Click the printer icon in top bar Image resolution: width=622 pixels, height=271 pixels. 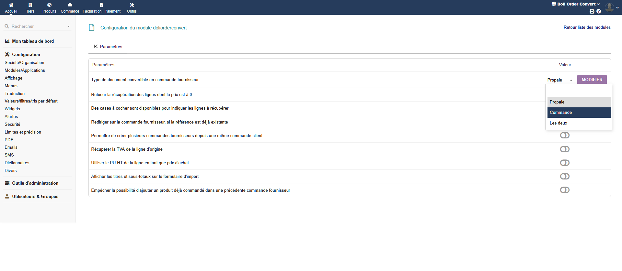click(x=592, y=11)
